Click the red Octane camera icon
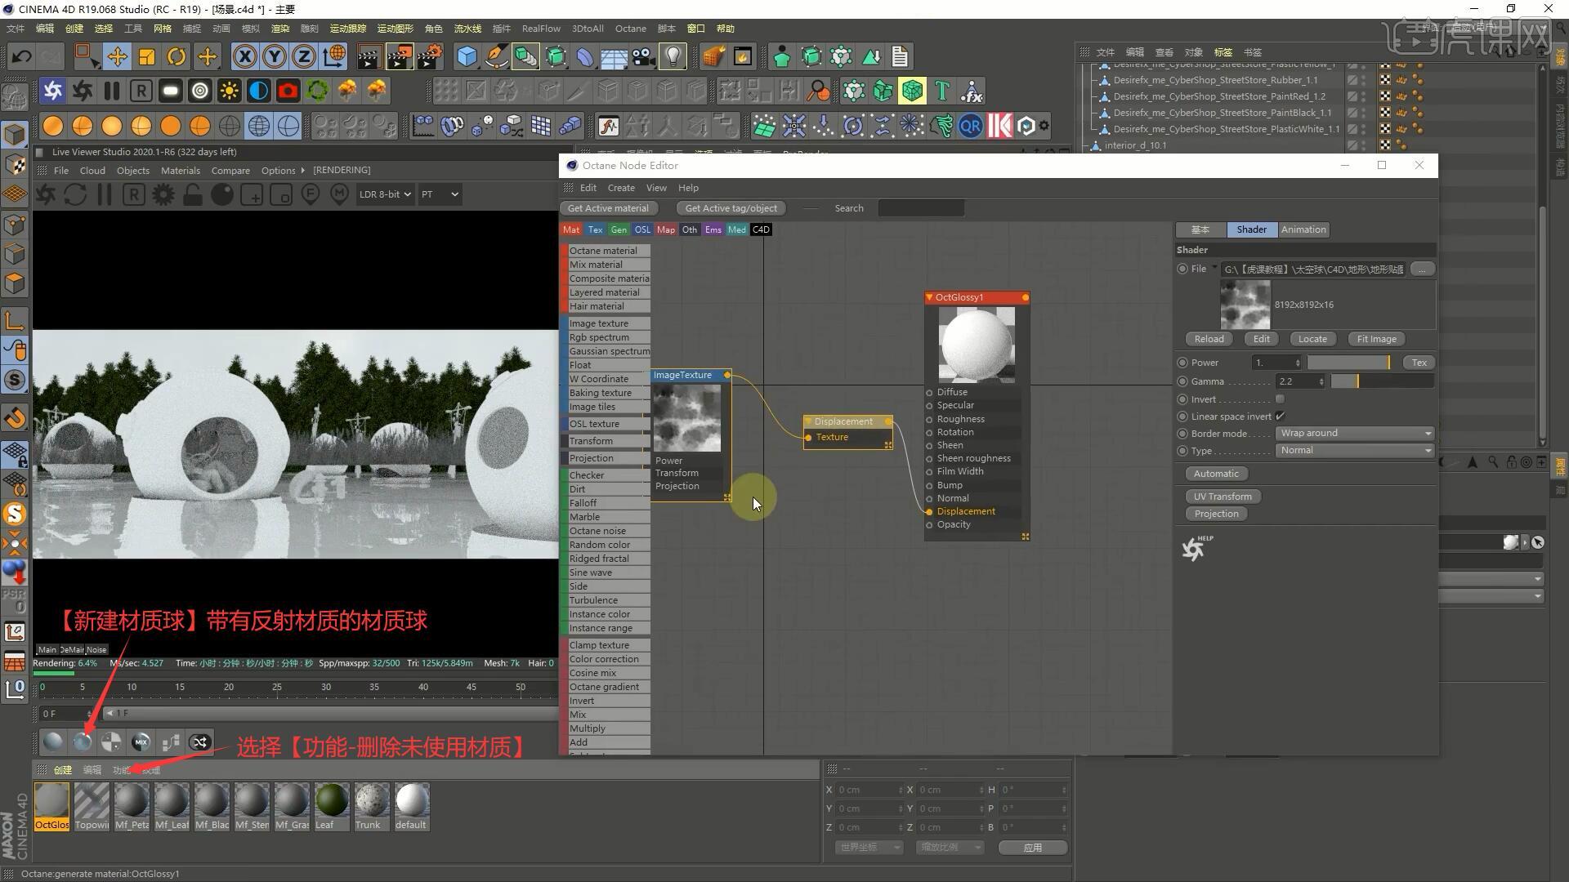The height and width of the screenshot is (882, 1569). [288, 91]
